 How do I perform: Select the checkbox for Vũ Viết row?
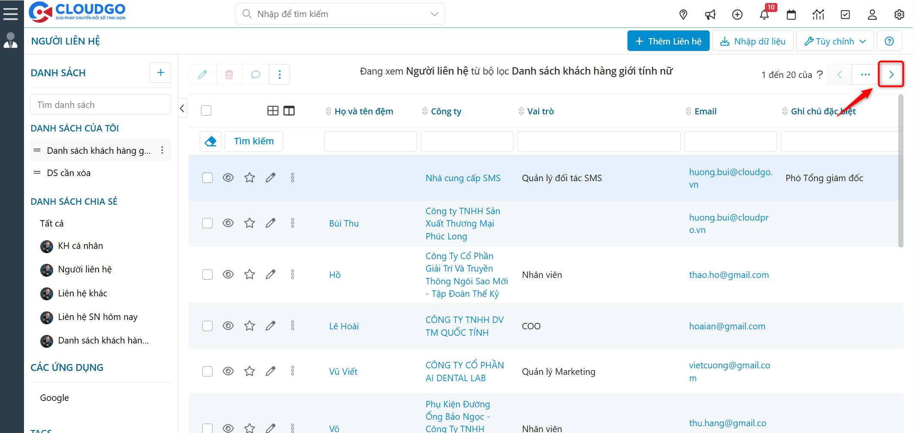pyautogui.click(x=207, y=371)
